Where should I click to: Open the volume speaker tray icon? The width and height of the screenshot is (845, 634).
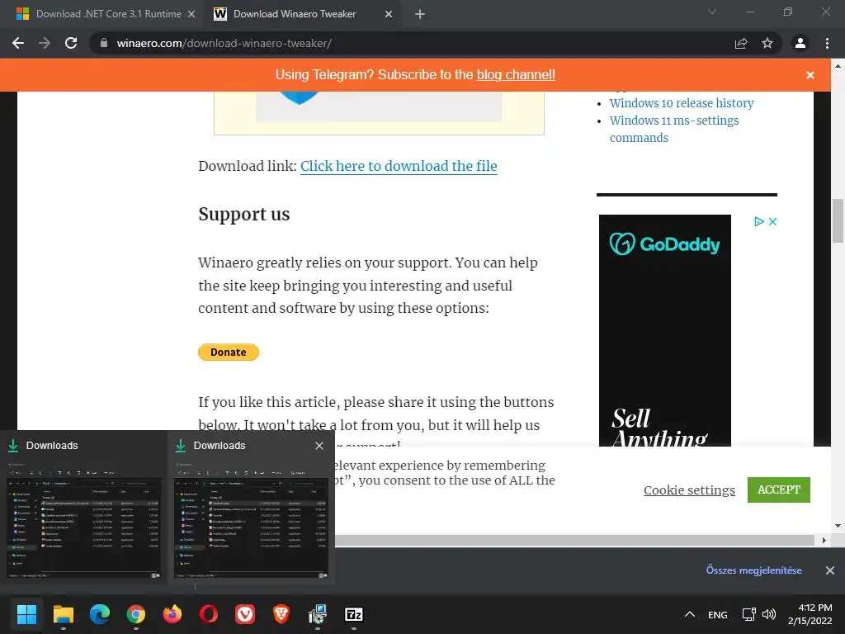point(769,614)
